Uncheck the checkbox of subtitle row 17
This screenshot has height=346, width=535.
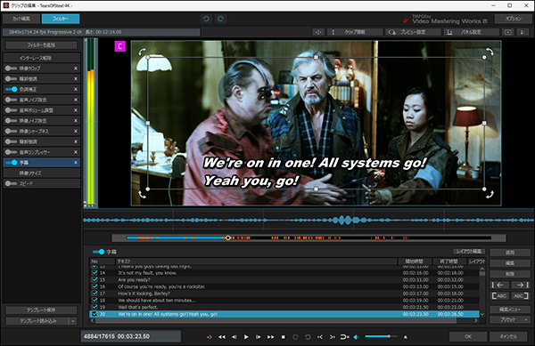coord(95,294)
